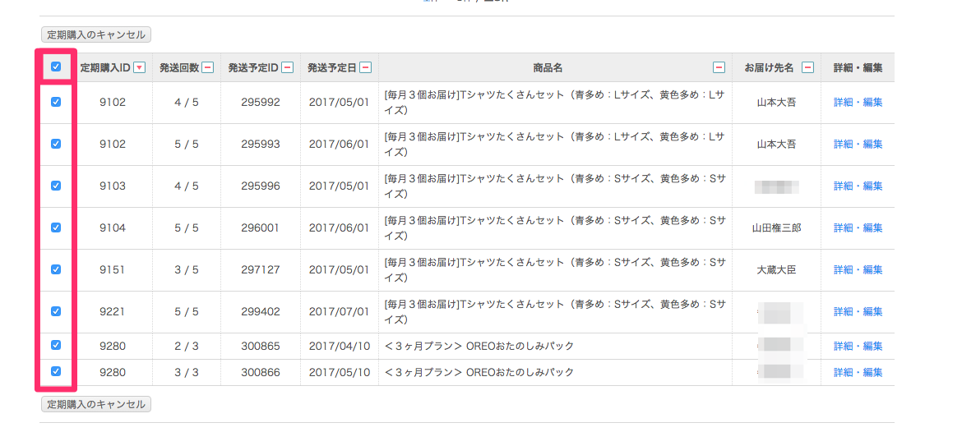
Task: Click the sort icon beside お届け先名
Action: 808,68
